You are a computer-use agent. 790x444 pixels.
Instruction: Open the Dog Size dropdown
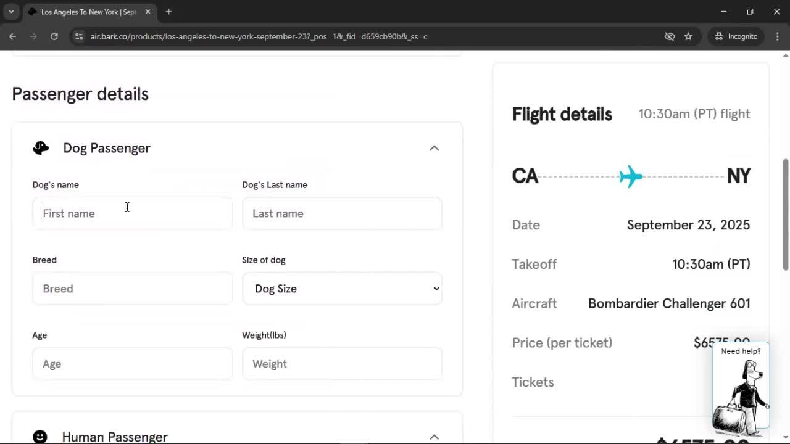[342, 289]
